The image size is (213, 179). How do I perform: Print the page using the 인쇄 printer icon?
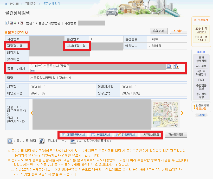[x=159, y=31]
